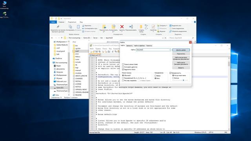Click Pin to Quick access icon in Explorer ribbon
The width and height of the screenshot is (251, 141).
coord(58,27)
